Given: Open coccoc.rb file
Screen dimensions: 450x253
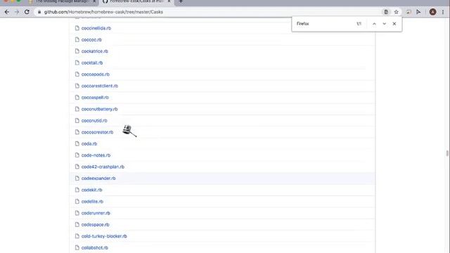Looking at the screenshot, I should [x=91, y=39].
